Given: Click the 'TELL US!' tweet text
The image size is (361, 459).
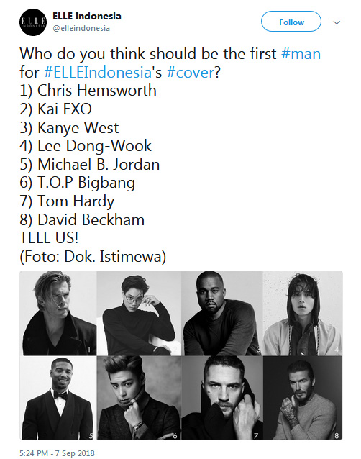Looking at the screenshot, I should (49, 237).
